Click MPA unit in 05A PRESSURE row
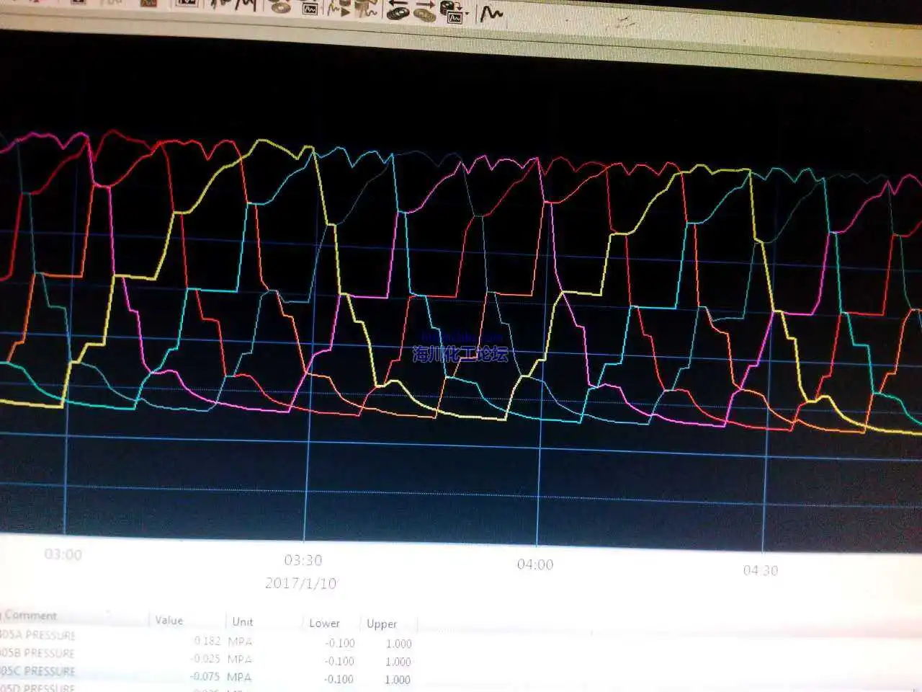The width and height of the screenshot is (922, 692). click(x=240, y=641)
